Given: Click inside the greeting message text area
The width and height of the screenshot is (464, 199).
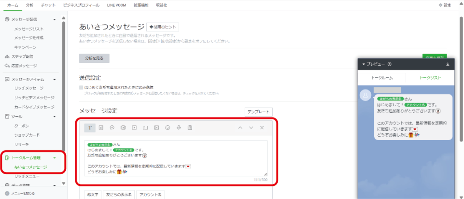Looking at the screenshot, I should click(176, 158).
